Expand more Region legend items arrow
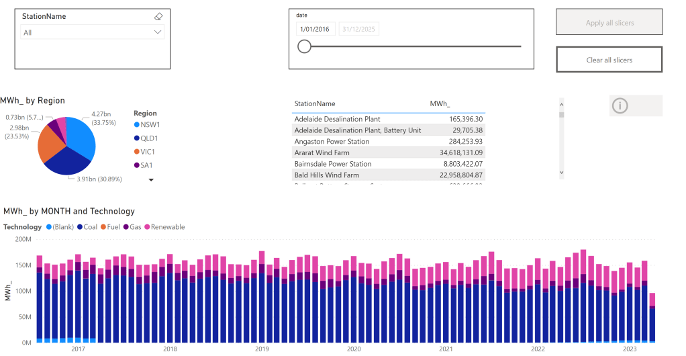 tap(151, 179)
